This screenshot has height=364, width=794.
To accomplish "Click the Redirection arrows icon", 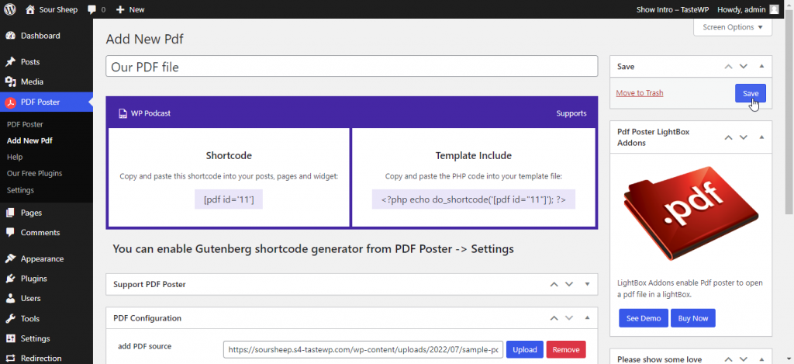I will [x=11, y=358].
